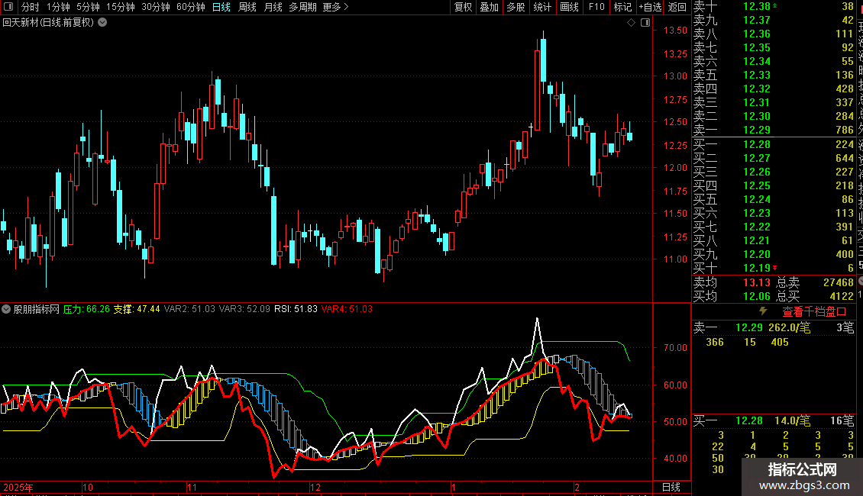Select the 60分钟 period tab
Viewport: 863px width, 496px height.
pos(190,7)
